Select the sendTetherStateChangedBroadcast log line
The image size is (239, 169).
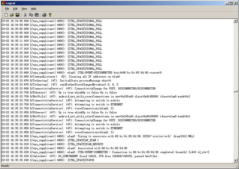coord(60,85)
